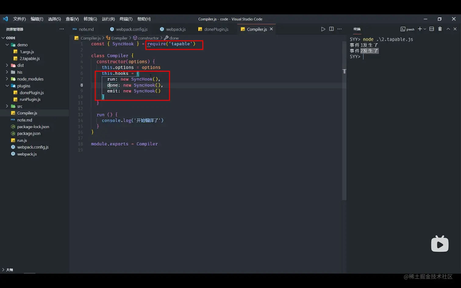Collapse the CODE root folder
Image resolution: width=461 pixels, height=288 pixels.
pos(3,38)
